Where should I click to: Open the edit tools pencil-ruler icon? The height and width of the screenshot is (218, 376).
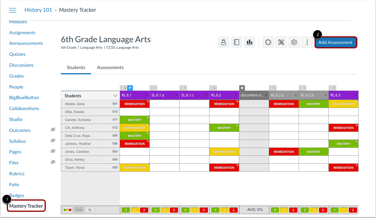click(281, 42)
